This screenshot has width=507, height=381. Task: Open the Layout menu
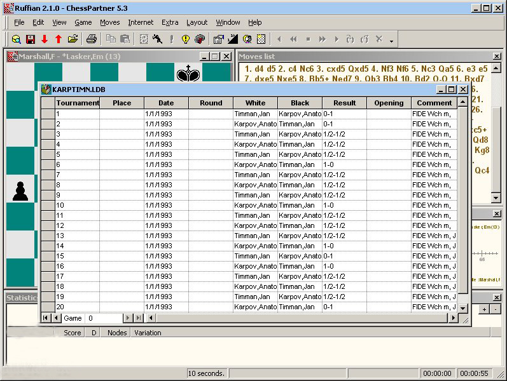click(197, 22)
